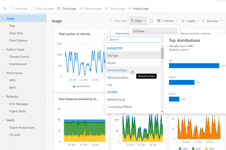The image size is (226, 150).
Task: Open the 3 column dropdown arrow
Action: pos(177,21)
